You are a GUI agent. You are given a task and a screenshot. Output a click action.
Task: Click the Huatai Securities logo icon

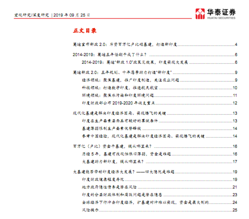[x=200, y=14]
